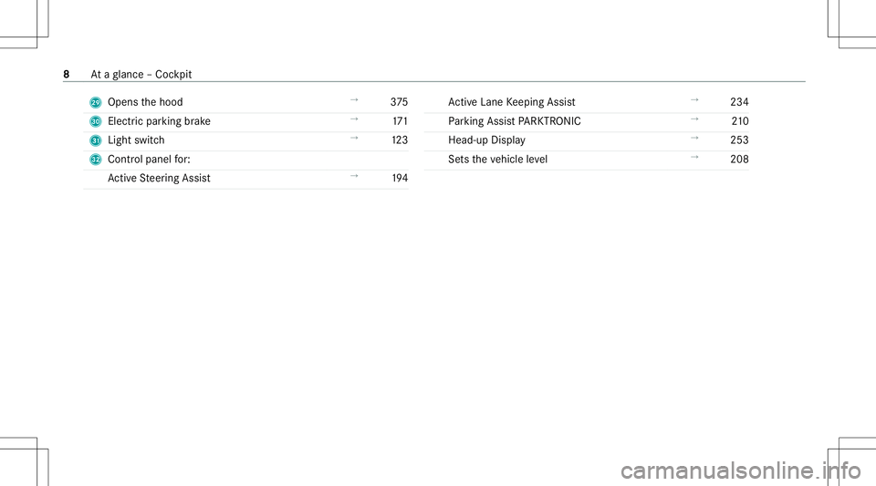Click the At a glance – Cockpit header
This screenshot has width=876, height=486.
[141, 74]
